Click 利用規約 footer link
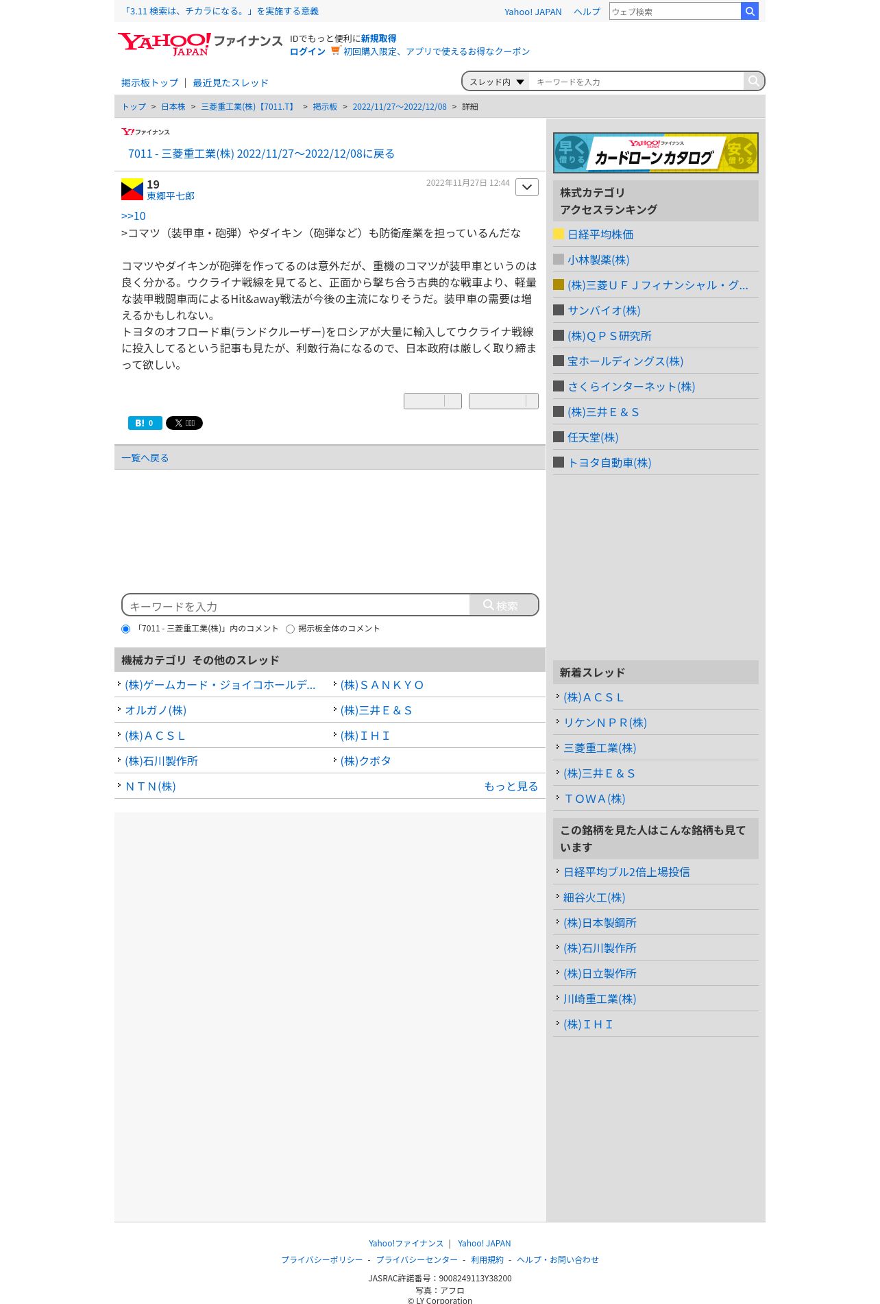 tap(487, 1259)
